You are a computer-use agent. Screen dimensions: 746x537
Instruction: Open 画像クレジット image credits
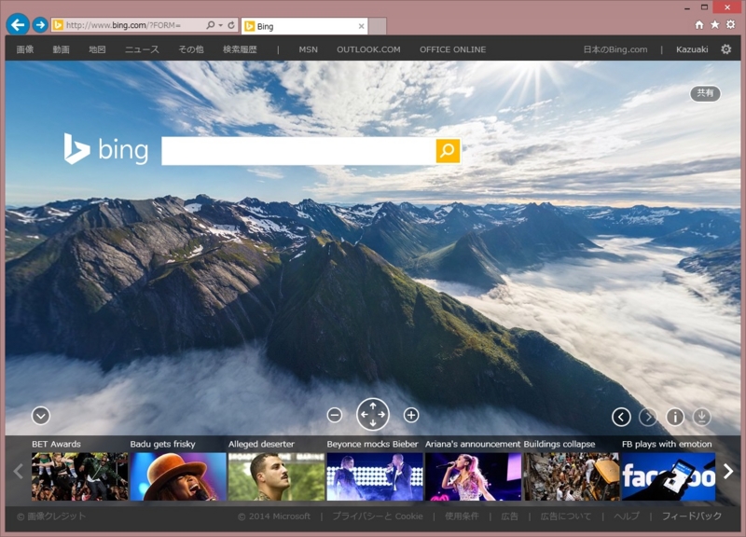[51, 516]
